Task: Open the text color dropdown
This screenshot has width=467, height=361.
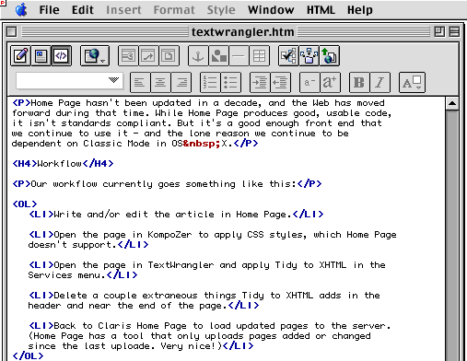Action: click(412, 82)
